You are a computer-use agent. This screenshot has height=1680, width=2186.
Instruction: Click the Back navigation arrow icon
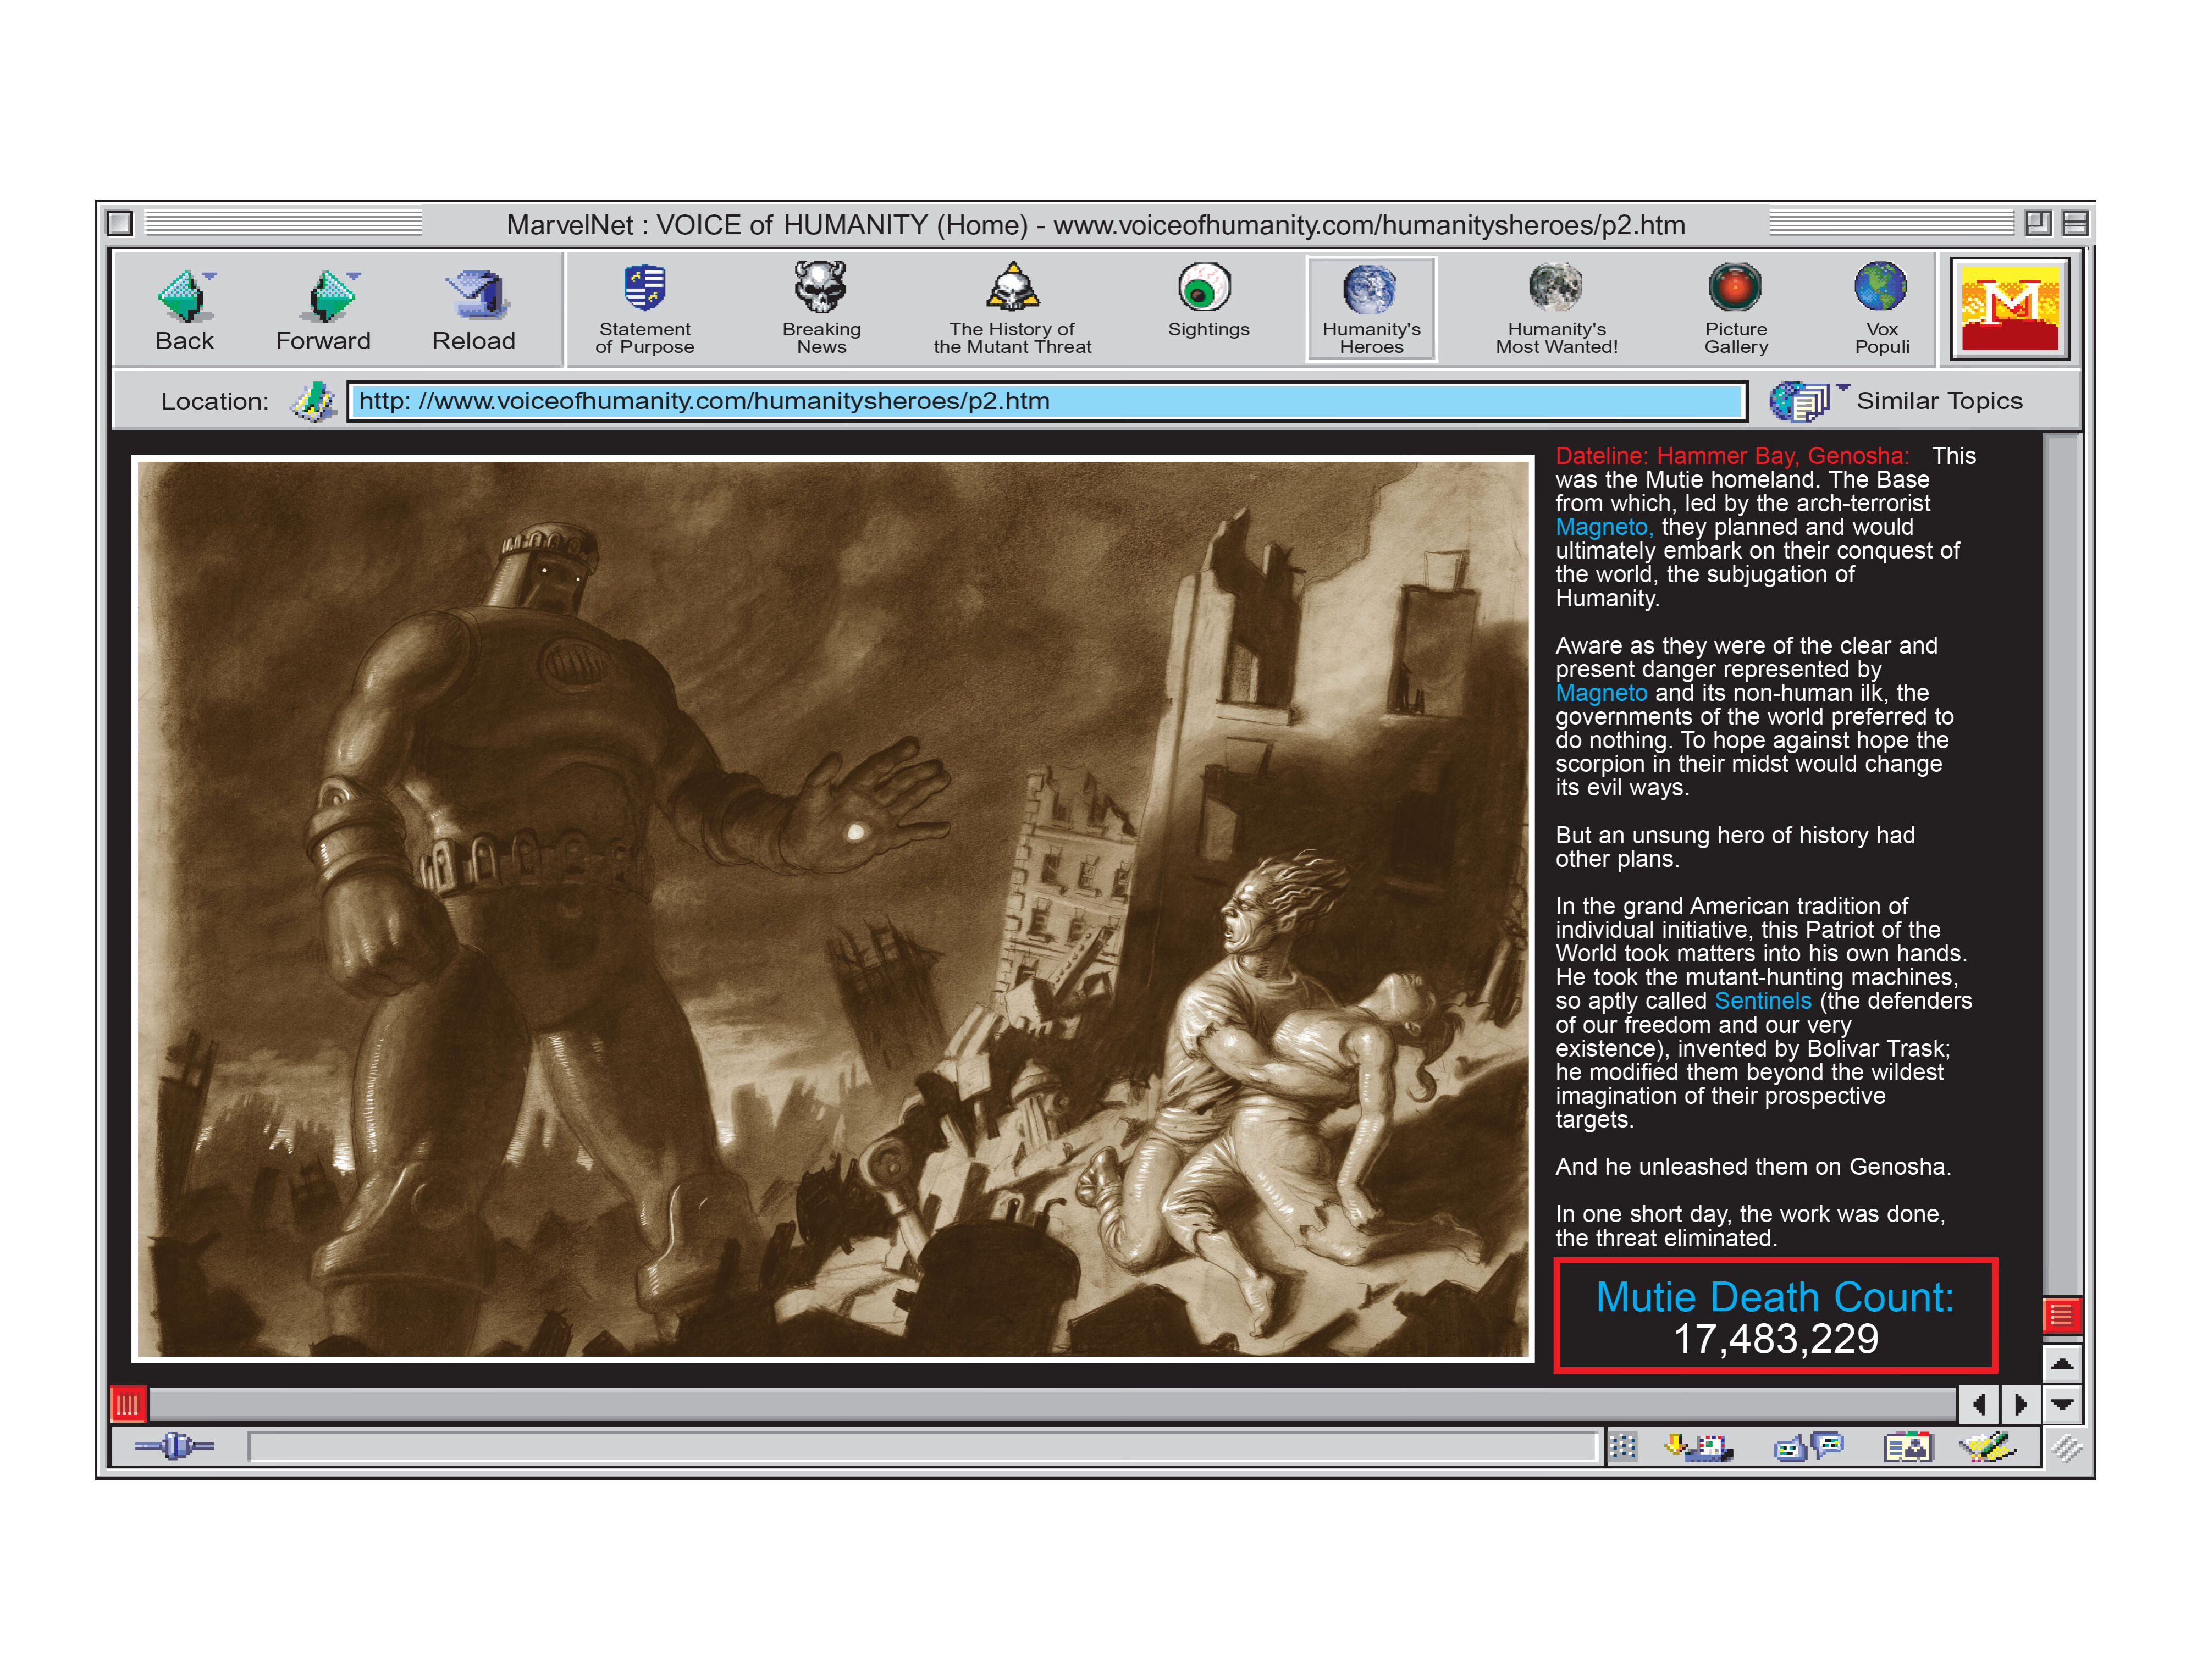click(x=182, y=296)
